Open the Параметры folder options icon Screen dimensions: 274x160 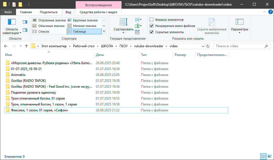click(239, 22)
